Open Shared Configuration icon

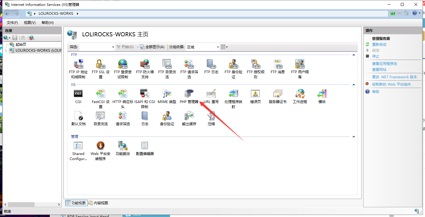coord(78,151)
